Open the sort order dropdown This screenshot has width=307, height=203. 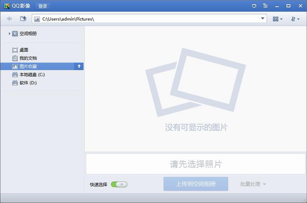click(x=295, y=19)
